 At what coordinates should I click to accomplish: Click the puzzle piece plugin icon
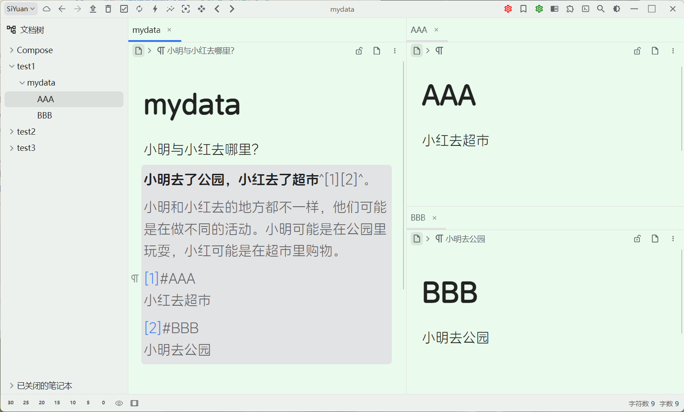(570, 9)
